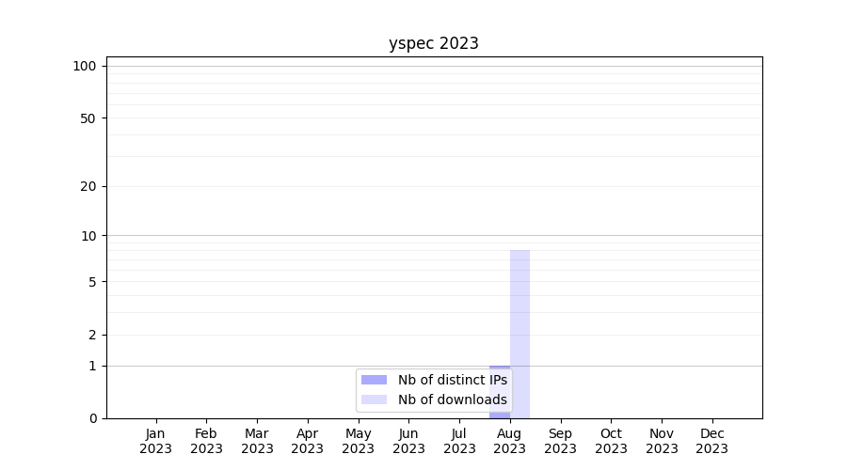Click the 'Mar 2023' x-axis label
847x470 pixels.
tap(257, 441)
